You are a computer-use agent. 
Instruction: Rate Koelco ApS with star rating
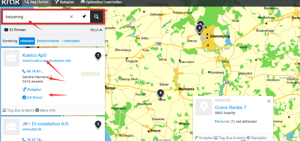coord(90,74)
